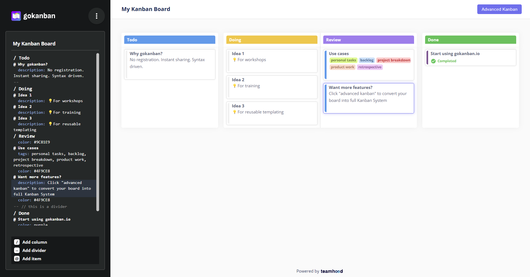Click '@ Start using gokanban.io' editor line
Viewport: 530px width, 277px height.
42,219
